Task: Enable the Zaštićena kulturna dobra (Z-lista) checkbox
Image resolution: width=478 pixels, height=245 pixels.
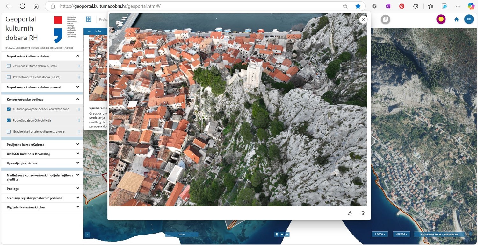Action: point(9,66)
